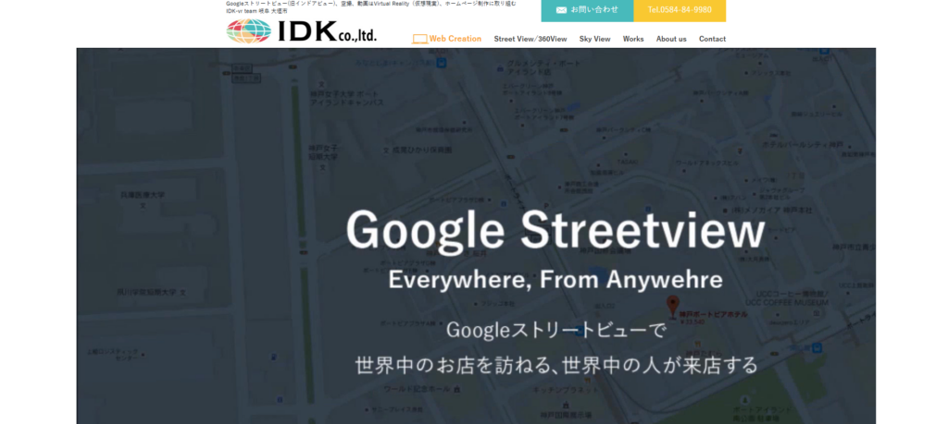Click the Tel.0584-84-9980 phone button
Viewport: 948px width, 424px height.
[680, 10]
